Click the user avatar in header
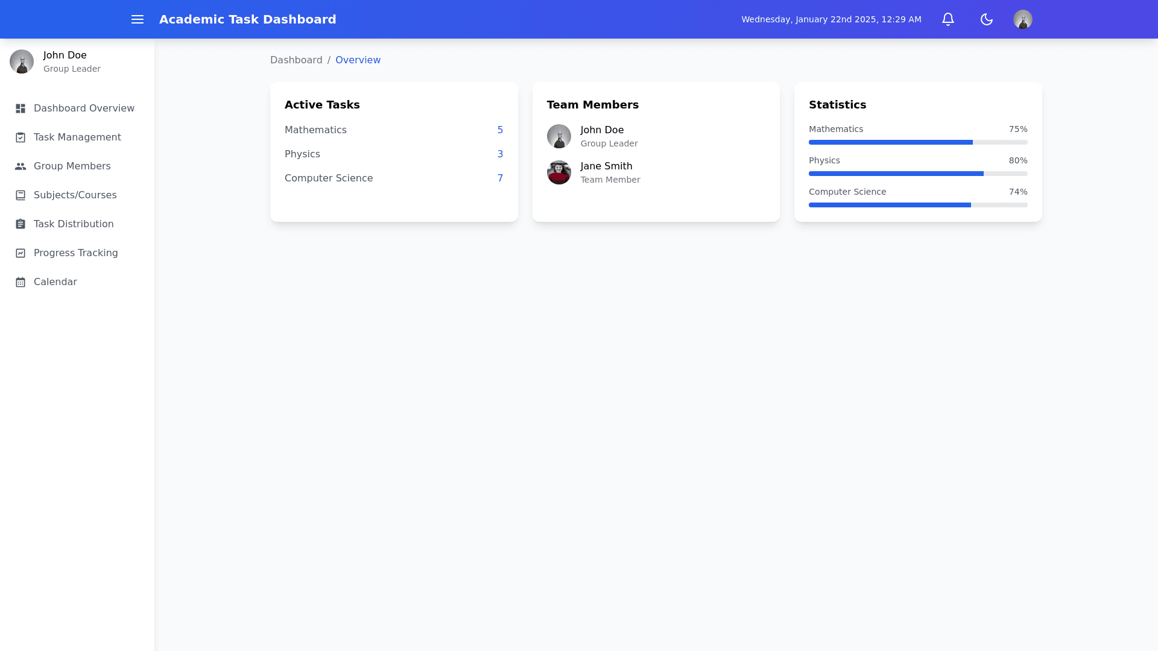This screenshot has height=651, width=1158. tap(1023, 19)
